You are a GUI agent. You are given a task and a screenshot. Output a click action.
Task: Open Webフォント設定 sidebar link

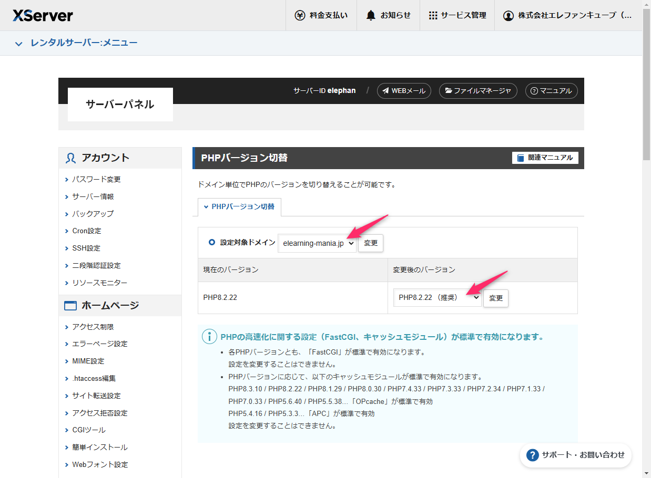[100, 465]
